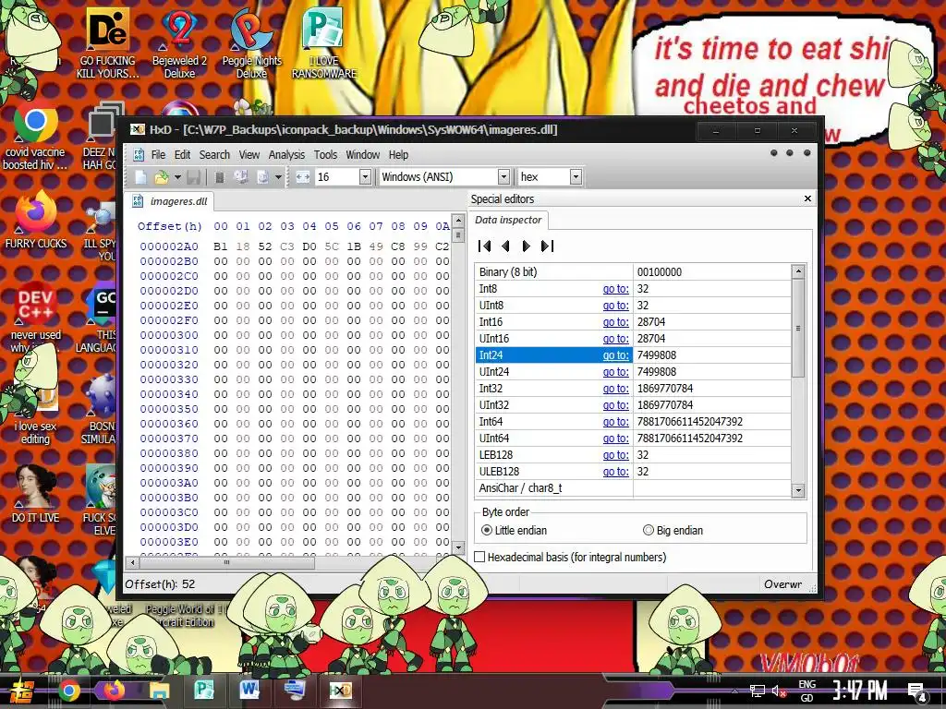The height and width of the screenshot is (709, 946).
Task: Open Chrome from the taskbar
Action: (x=68, y=691)
